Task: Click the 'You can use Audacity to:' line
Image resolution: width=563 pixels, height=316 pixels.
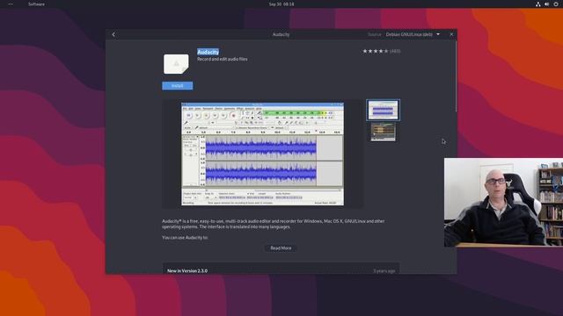Action: coord(185,238)
